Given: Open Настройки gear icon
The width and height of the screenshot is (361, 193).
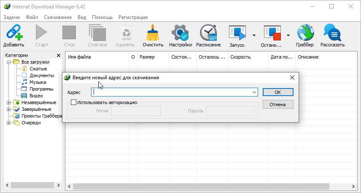Looking at the screenshot, I should [x=180, y=33].
